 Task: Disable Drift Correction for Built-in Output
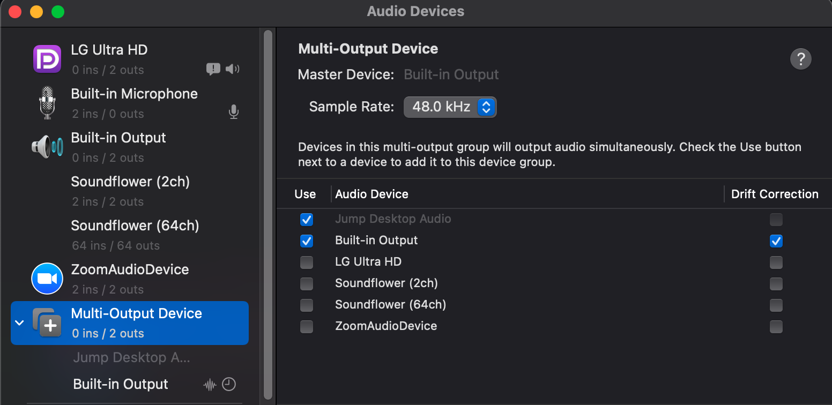click(x=776, y=241)
